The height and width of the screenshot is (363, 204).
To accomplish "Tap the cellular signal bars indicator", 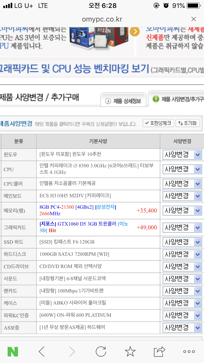I will point(8,6).
